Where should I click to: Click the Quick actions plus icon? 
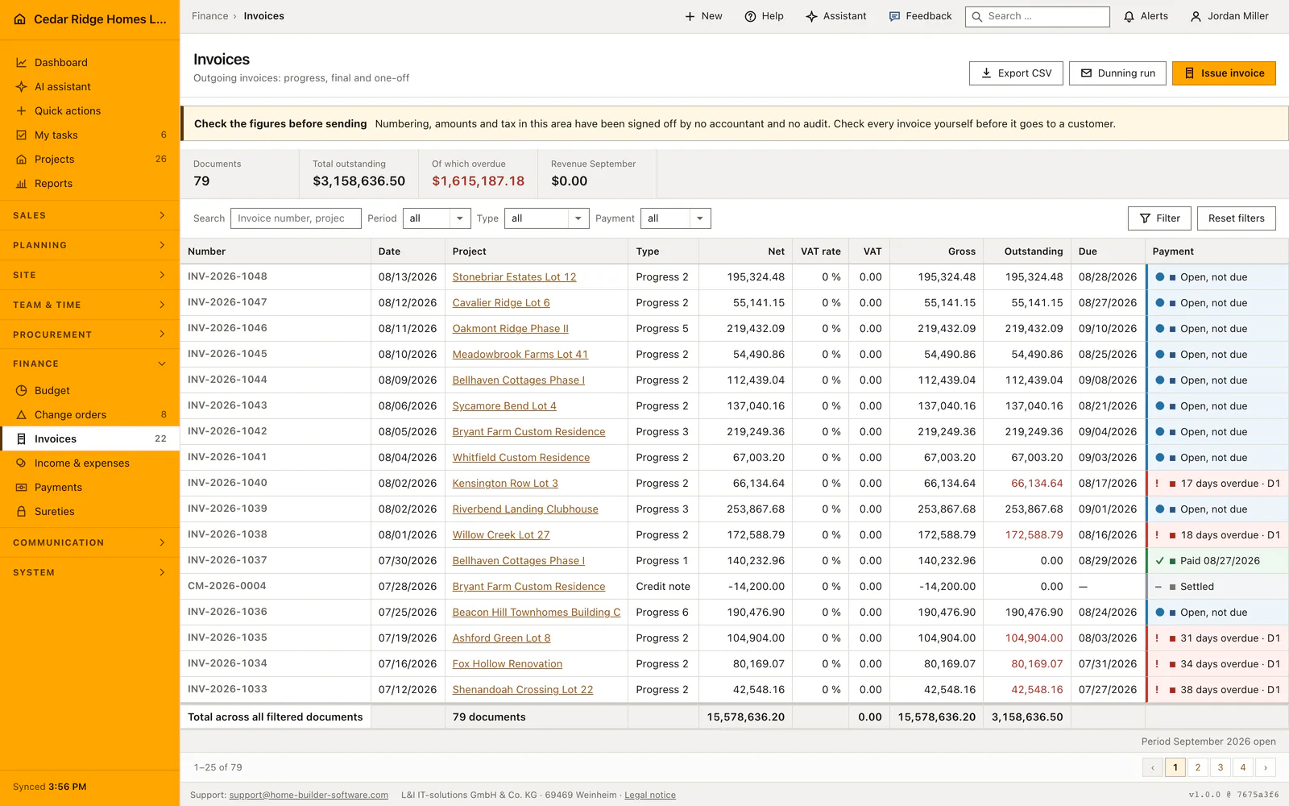pyautogui.click(x=22, y=111)
